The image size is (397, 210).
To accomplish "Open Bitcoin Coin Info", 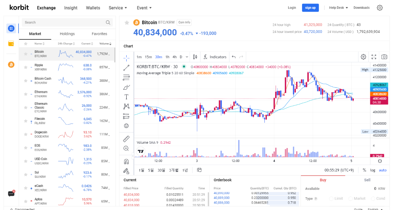I will pyautogui.click(x=184, y=23).
